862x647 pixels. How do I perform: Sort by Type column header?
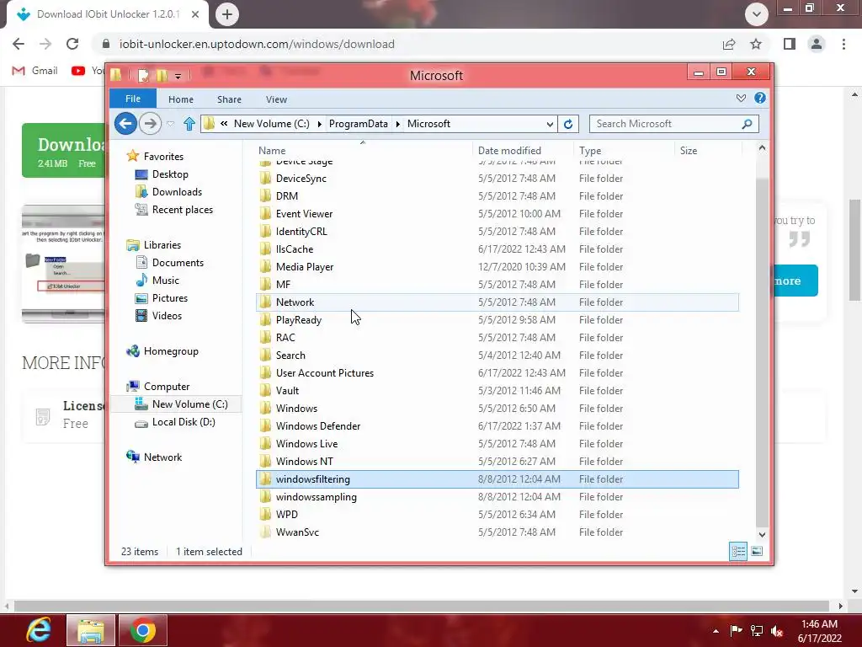point(624,150)
